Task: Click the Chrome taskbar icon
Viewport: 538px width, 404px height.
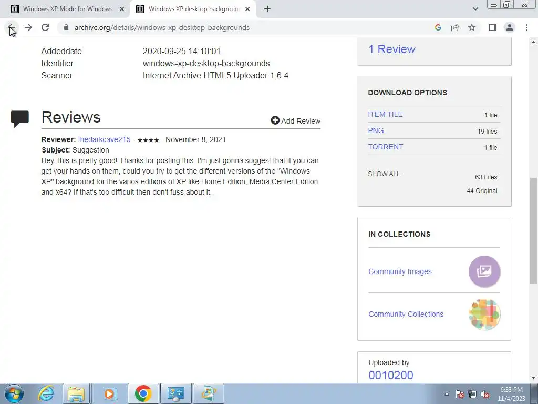Action: pos(143,393)
